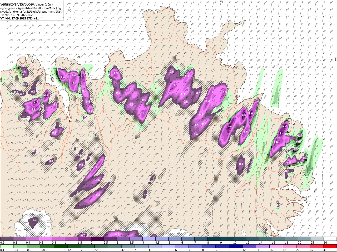Click the white 30 swatch in top legend

(330, 239)
